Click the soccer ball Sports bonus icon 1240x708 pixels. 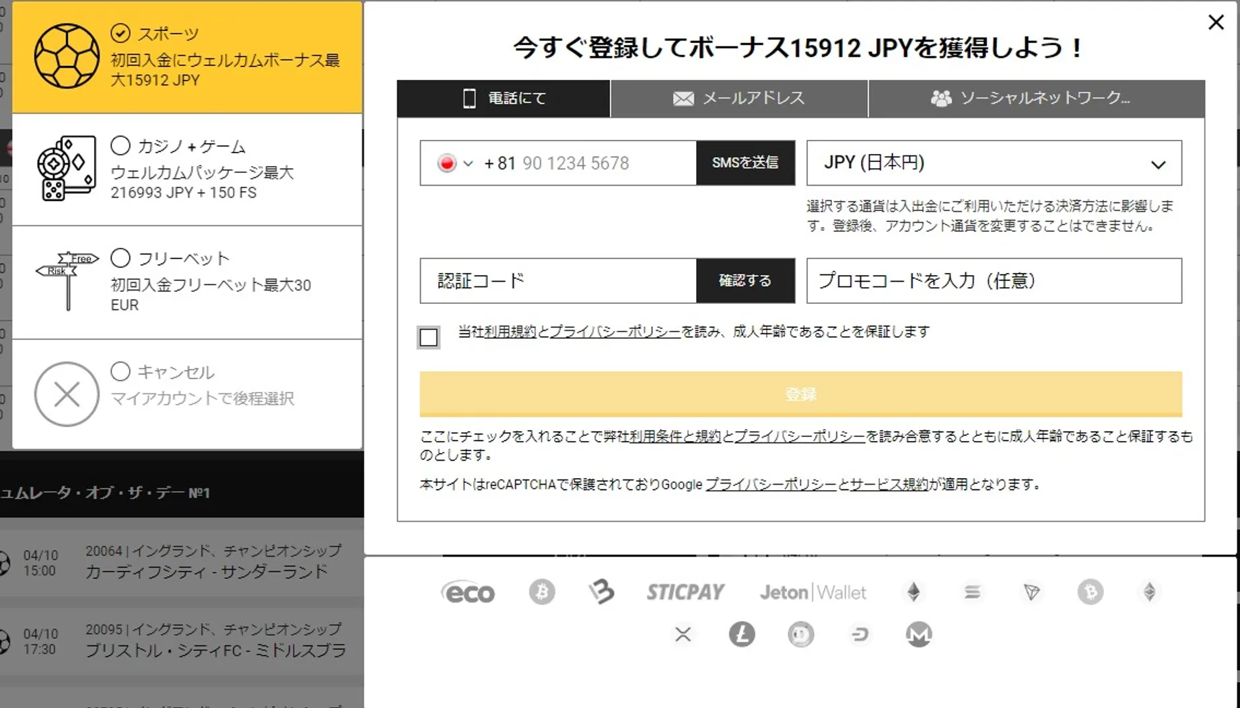pyautogui.click(x=67, y=56)
